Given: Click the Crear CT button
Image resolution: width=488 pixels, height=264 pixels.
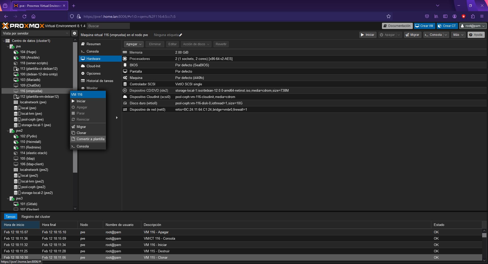Looking at the screenshot, I should click(447, 26).
